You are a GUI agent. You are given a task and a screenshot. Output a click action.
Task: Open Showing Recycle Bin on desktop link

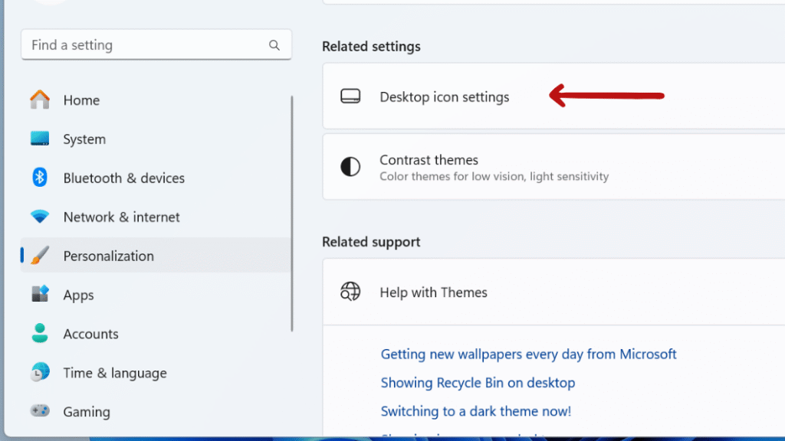point(478,383)
